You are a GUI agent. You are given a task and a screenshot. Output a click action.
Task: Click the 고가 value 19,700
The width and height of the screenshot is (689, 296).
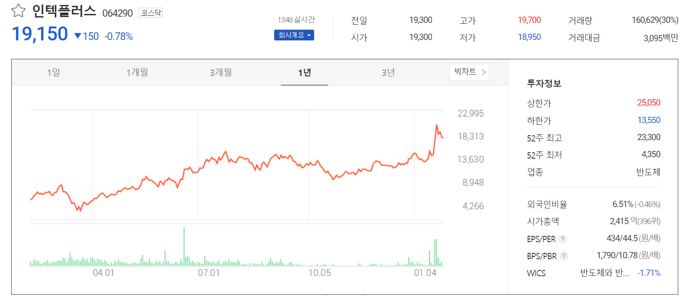click(x=529, y=20)
